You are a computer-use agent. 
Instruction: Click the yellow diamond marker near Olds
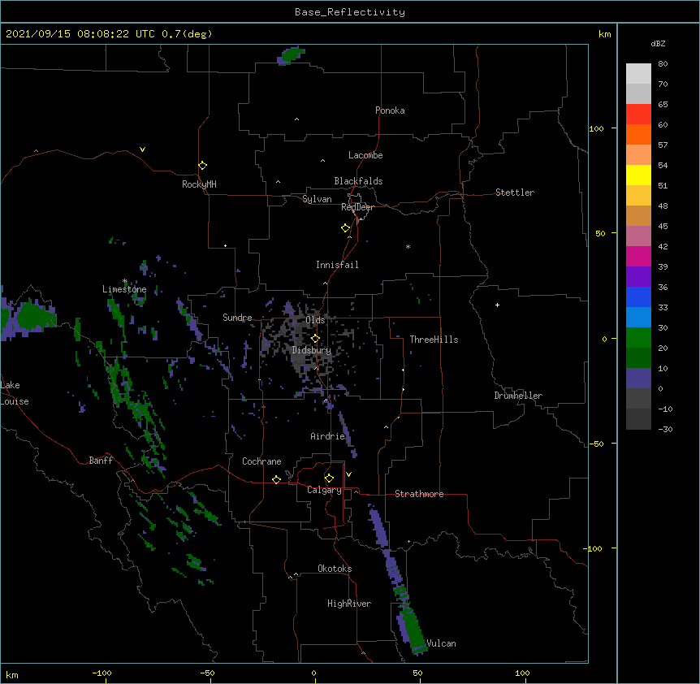315,339
